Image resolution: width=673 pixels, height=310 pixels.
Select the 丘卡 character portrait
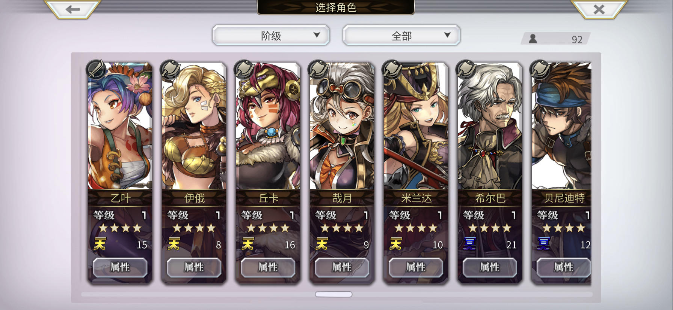[268, 126]
